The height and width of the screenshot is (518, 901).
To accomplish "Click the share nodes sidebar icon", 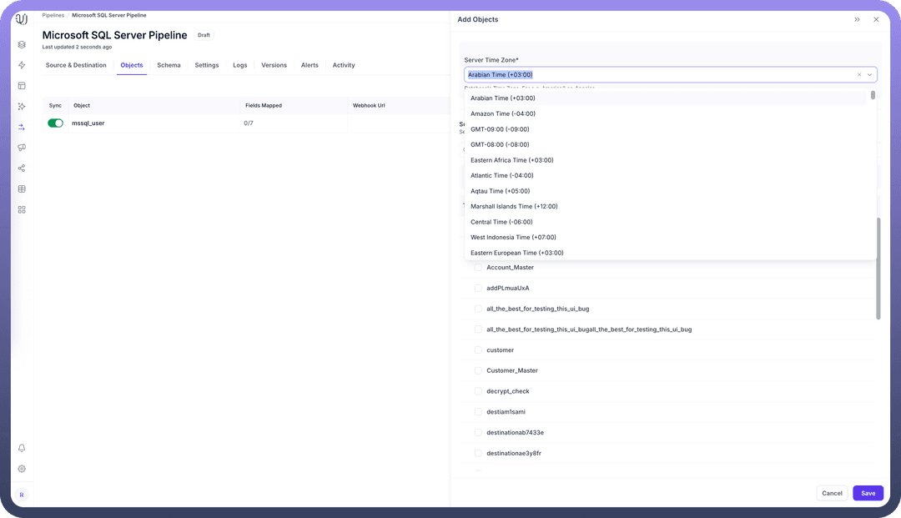I will point(22,168).
